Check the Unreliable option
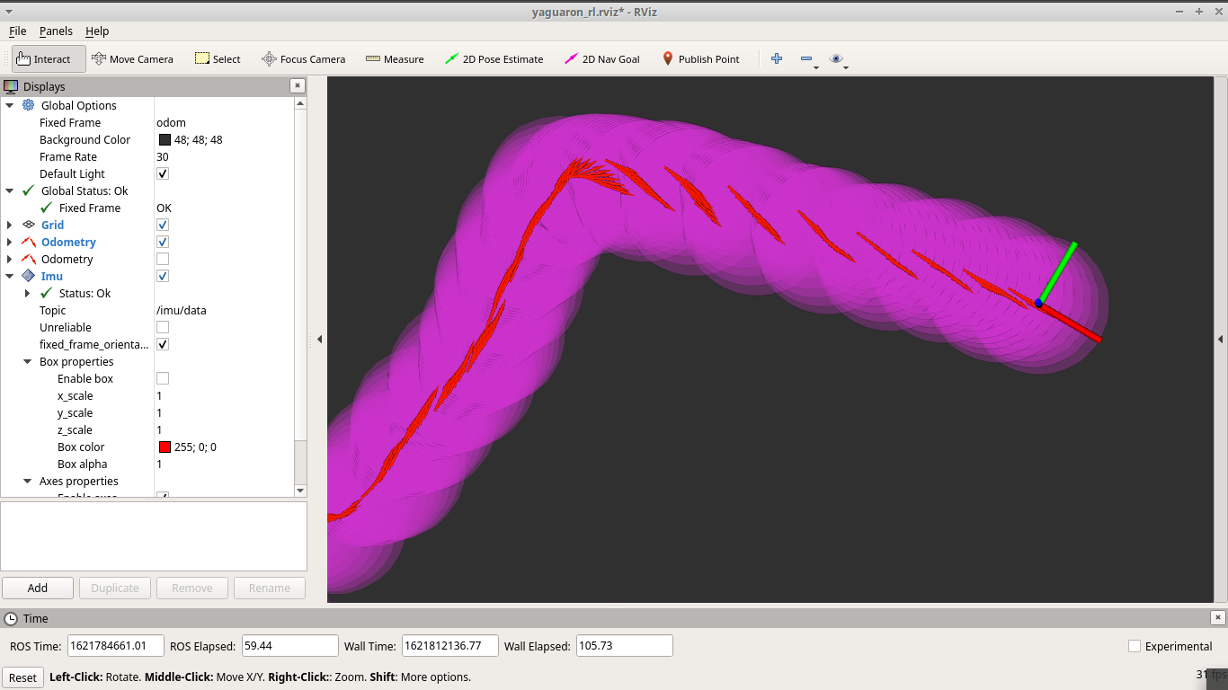Screen dimensions: 1228x690 [x=163, y=327]
